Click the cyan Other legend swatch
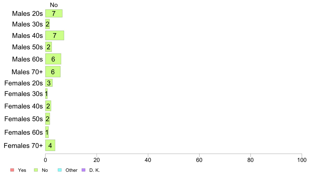 [60, 170]
